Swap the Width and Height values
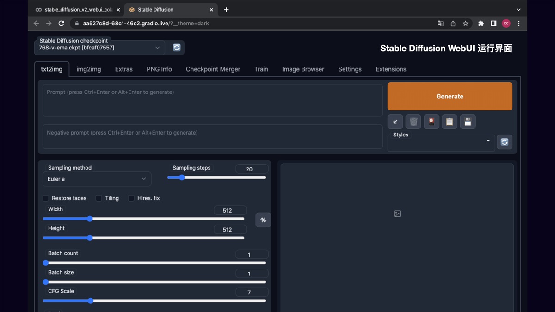This screenshot has height=312, width=555. pos(263,220)
